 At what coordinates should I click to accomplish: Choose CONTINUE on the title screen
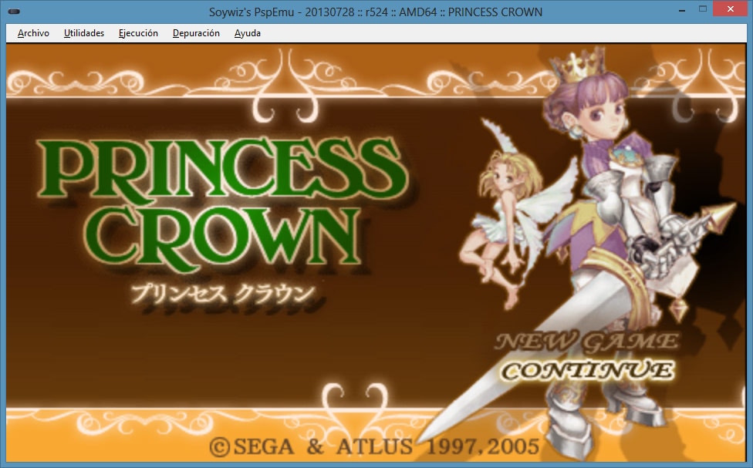pyautogui.click(x=586, y=370)
